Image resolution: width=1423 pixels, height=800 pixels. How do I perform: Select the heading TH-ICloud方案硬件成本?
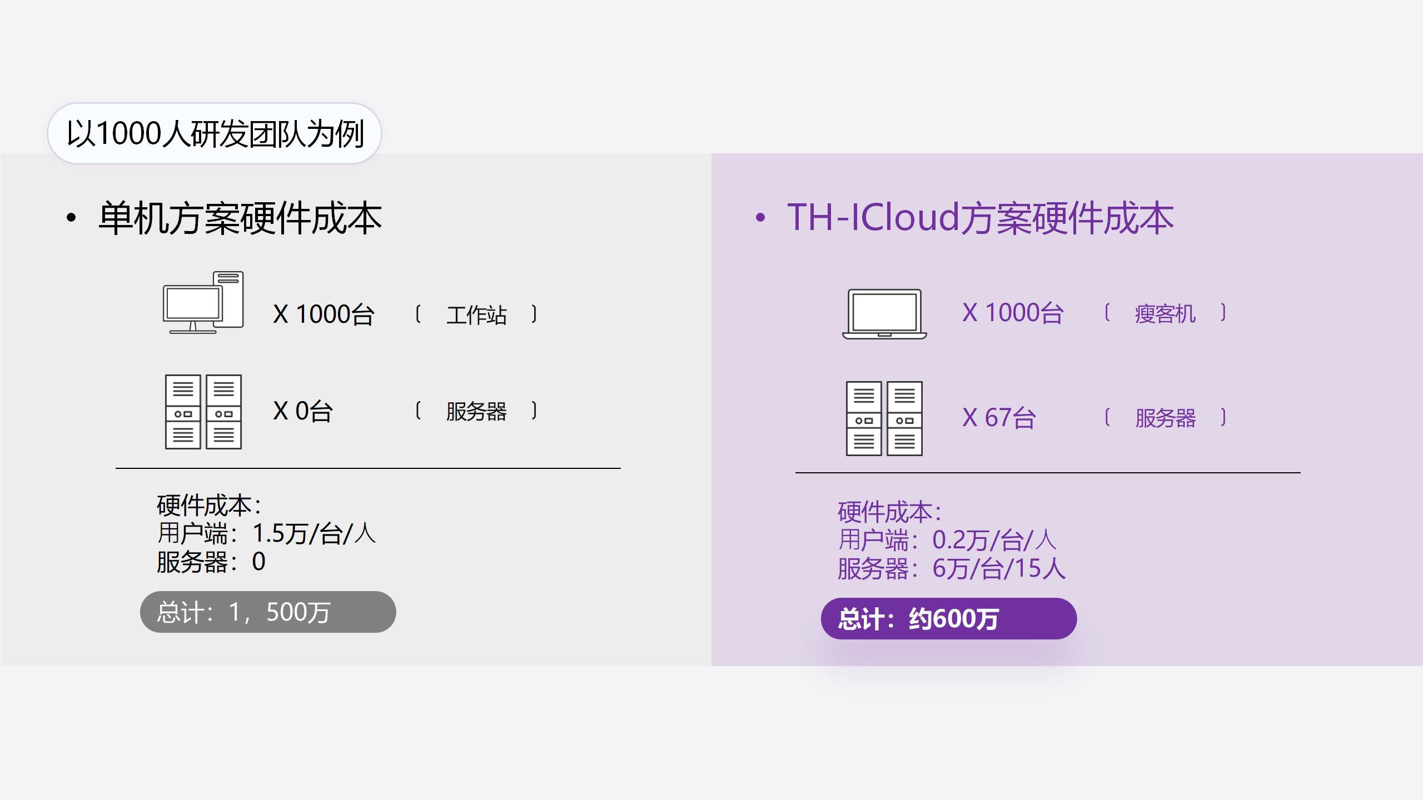(981, 218)
